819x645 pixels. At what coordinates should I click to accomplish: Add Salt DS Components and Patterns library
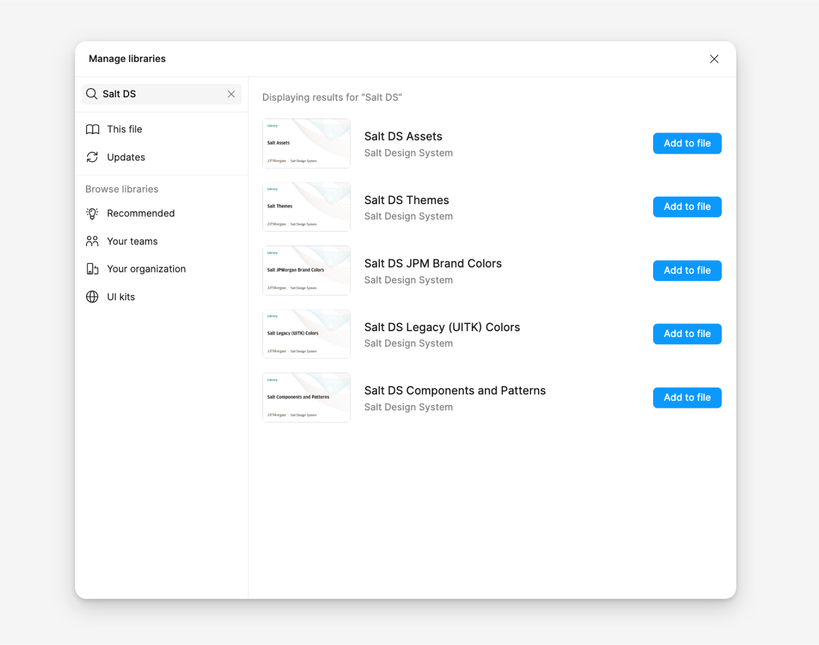687,397
